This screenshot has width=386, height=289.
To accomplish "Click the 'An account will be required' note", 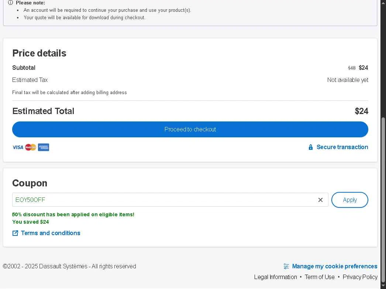I will pyautogui.click(x=107, y=10).
